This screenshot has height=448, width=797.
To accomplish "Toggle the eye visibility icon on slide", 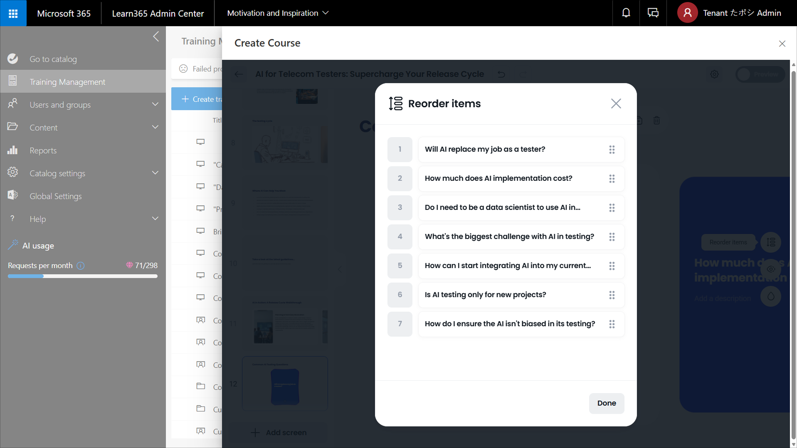I will 770,269.
